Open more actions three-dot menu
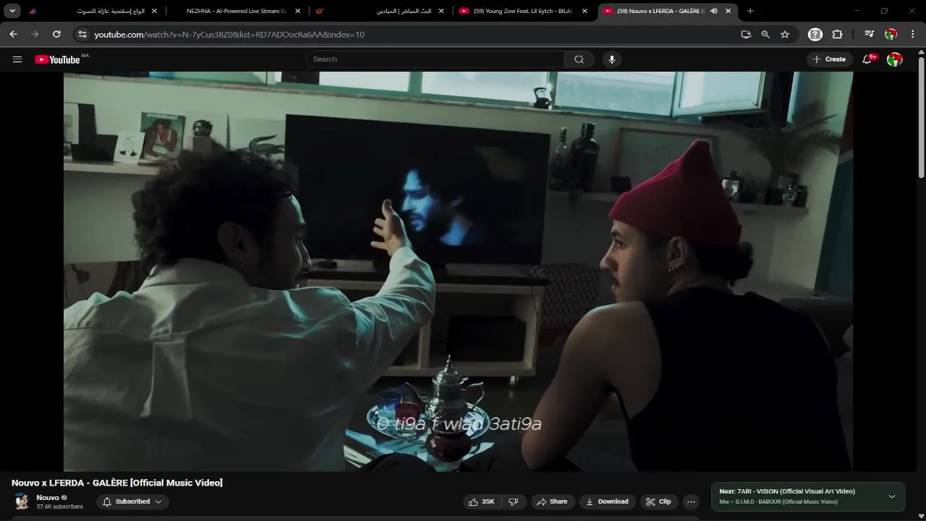926x521 pixels. tap(691, 501)
